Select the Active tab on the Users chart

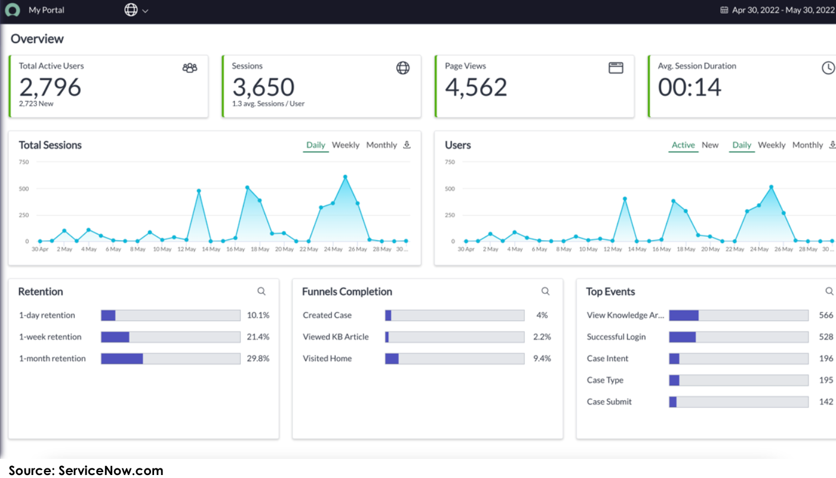click(683, 145)
